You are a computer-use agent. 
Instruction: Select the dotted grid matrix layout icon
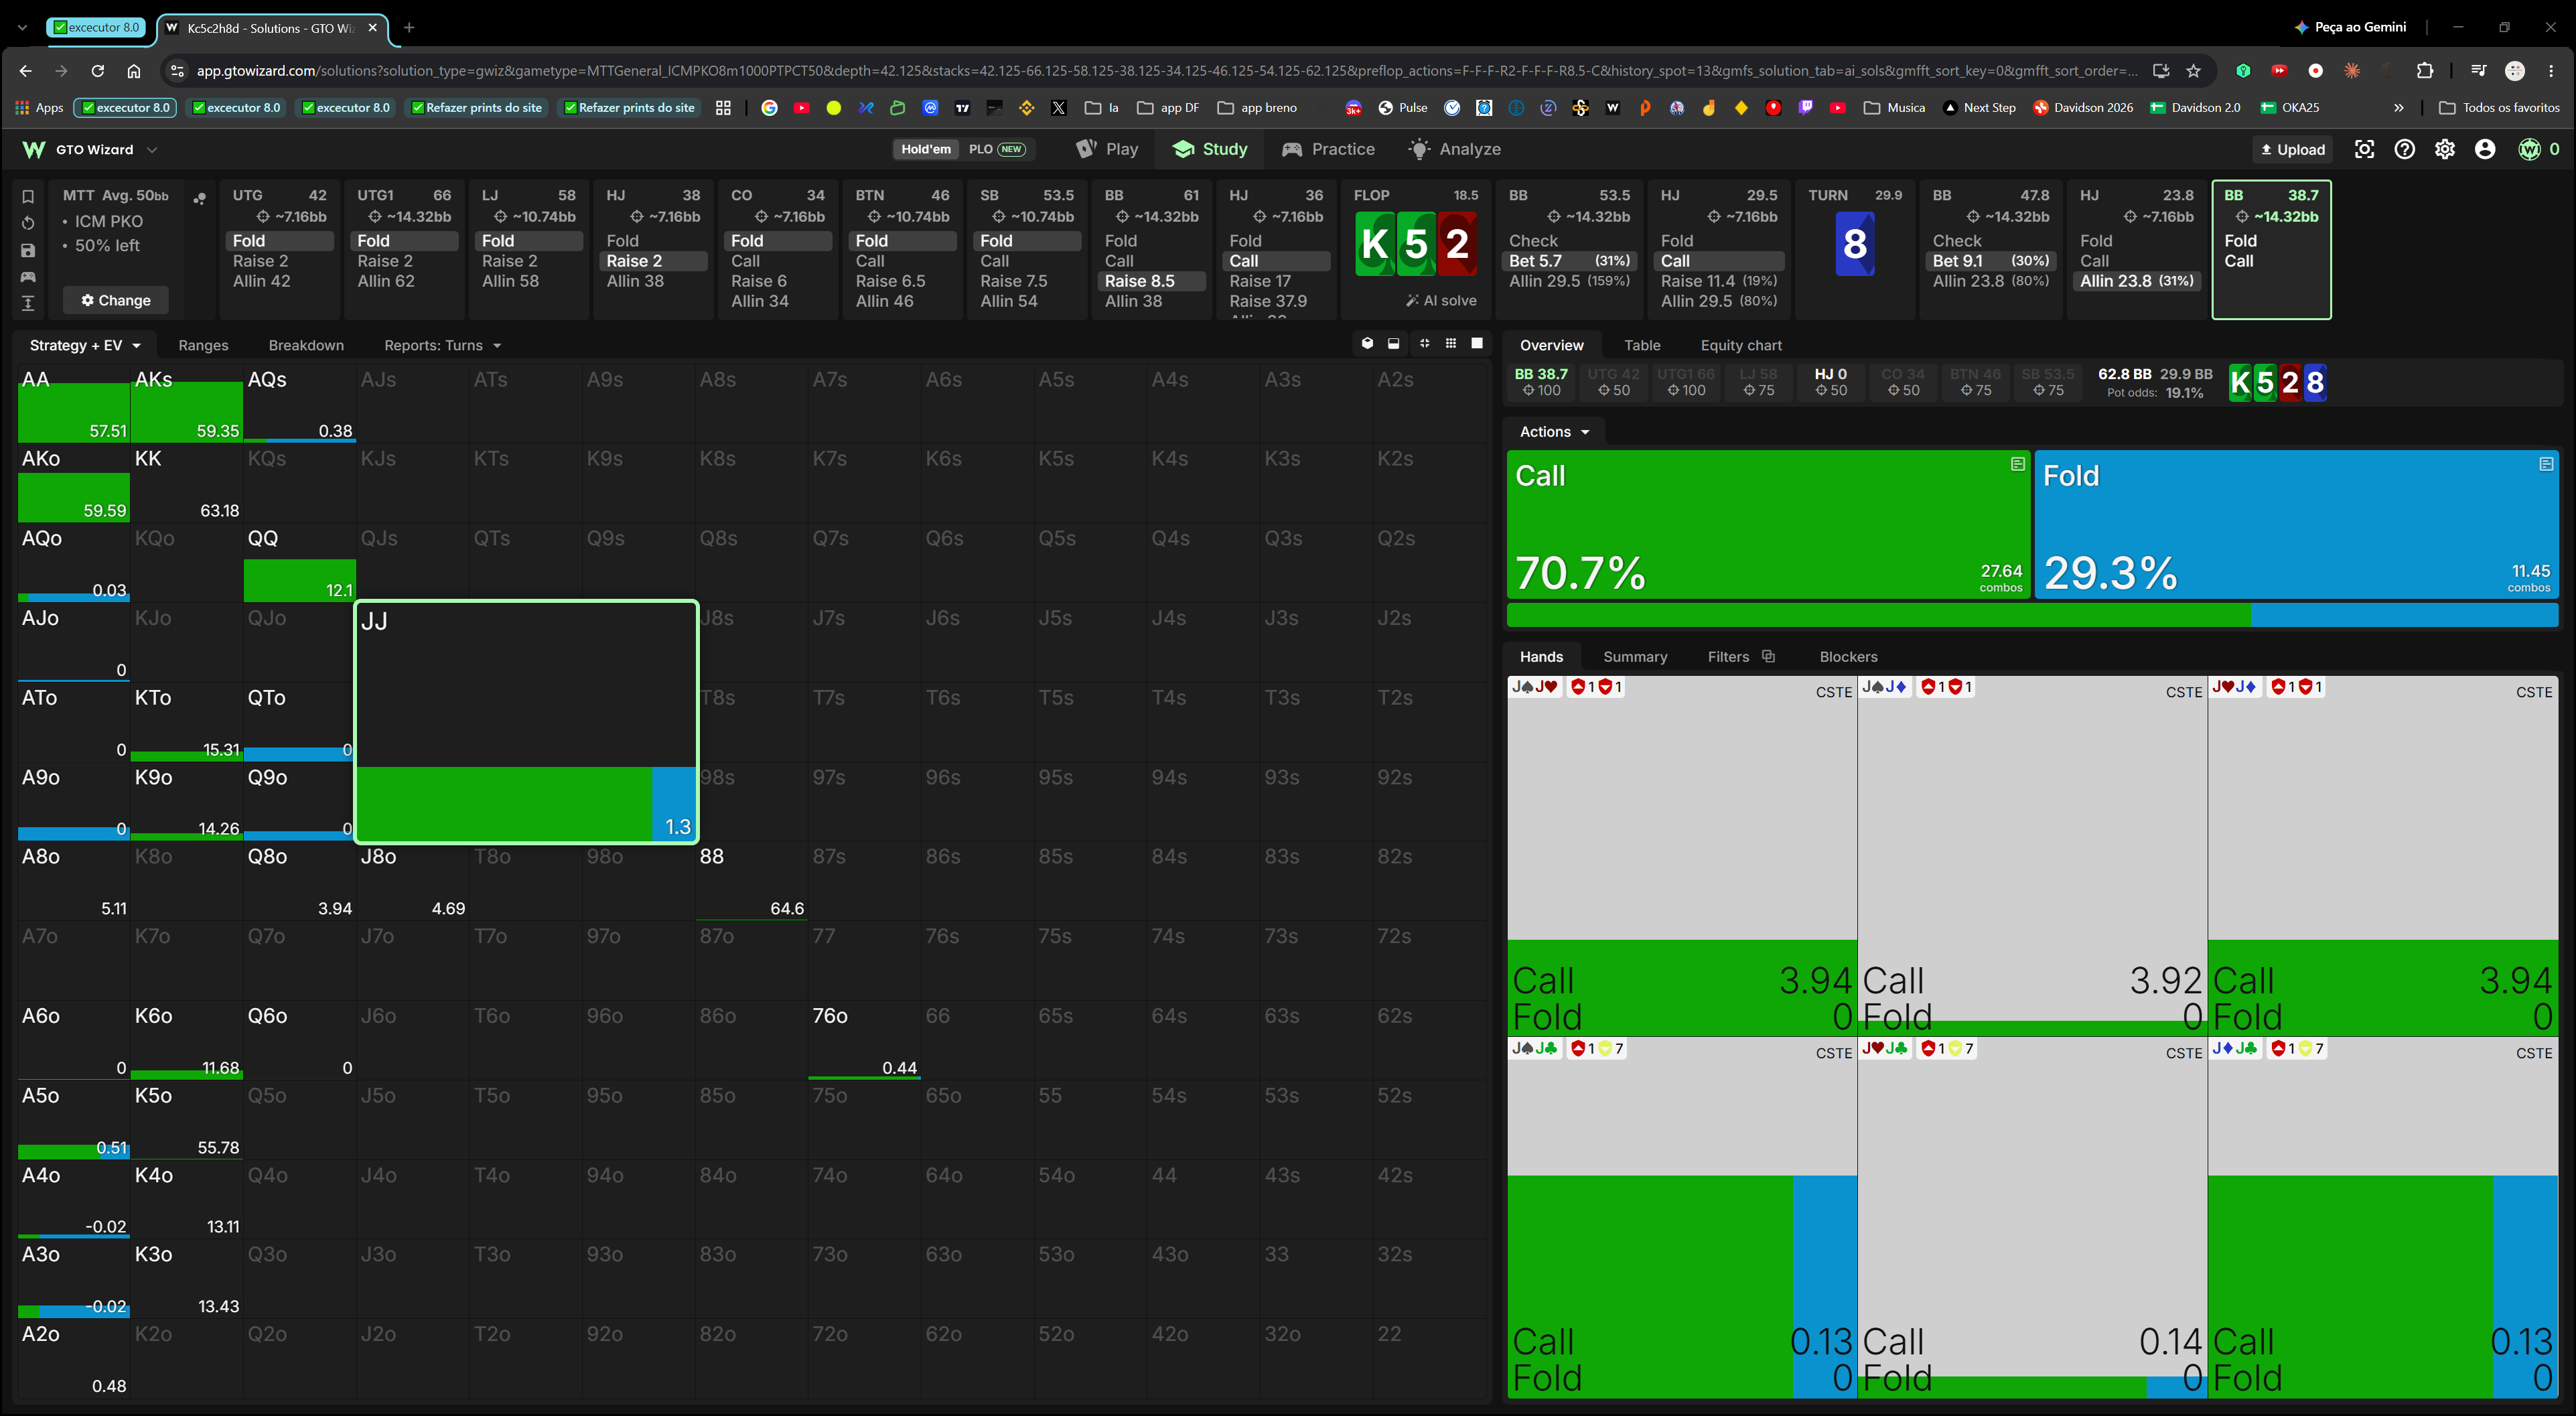pos(1451,344)
